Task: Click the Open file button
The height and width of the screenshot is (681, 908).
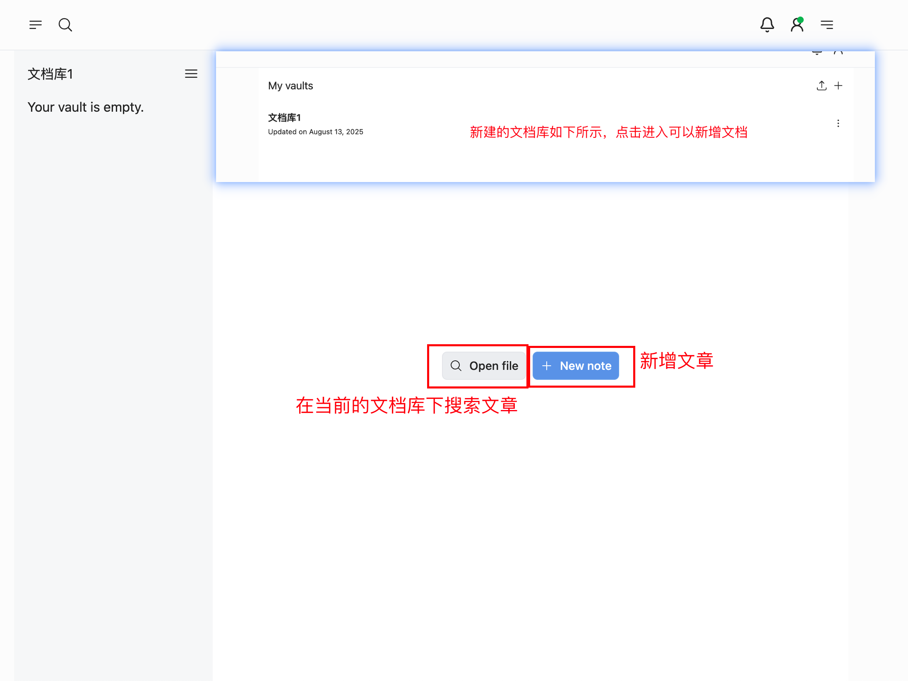Action: coord(484,366)
